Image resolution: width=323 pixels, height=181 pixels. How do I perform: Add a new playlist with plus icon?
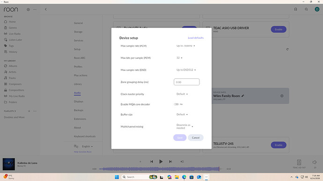(x=29, y=111)
